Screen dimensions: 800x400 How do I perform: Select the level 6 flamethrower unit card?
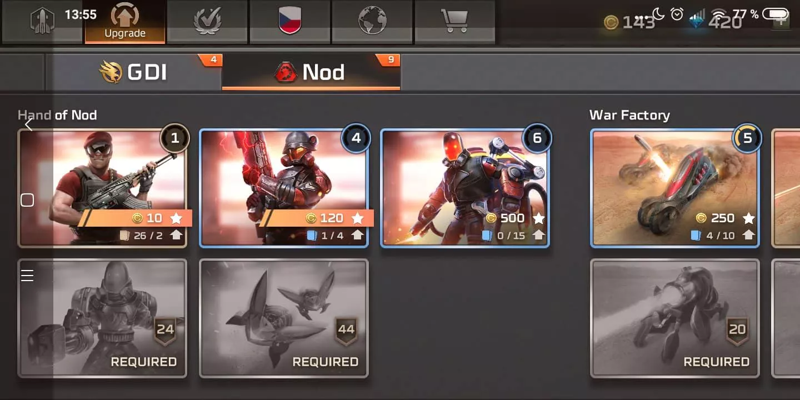coord(465,188)
